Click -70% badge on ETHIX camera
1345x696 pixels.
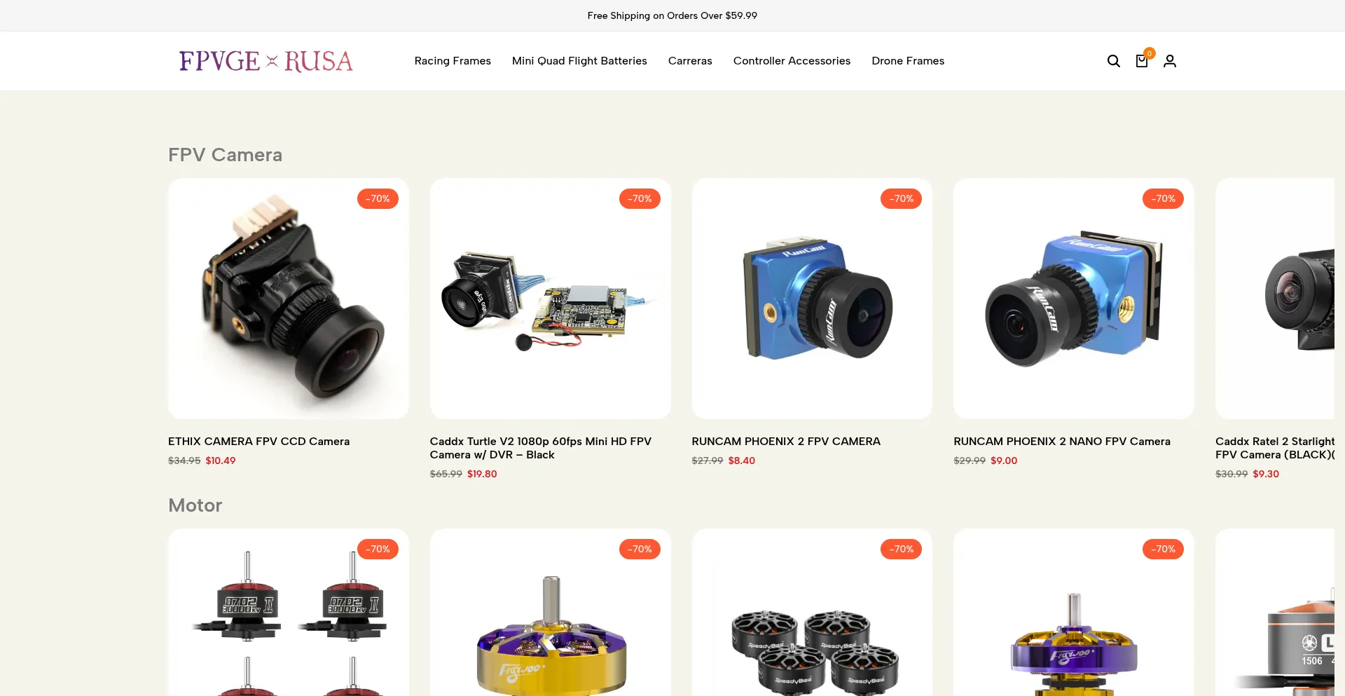click(x=378, y=199)
